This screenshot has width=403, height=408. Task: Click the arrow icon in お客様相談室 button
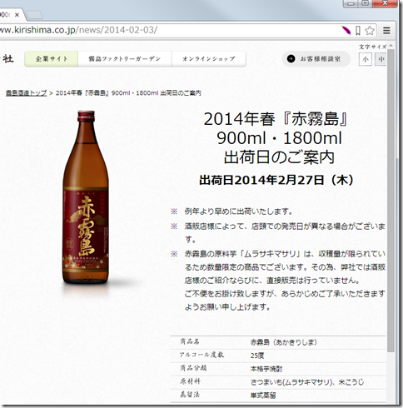point(291,59)
